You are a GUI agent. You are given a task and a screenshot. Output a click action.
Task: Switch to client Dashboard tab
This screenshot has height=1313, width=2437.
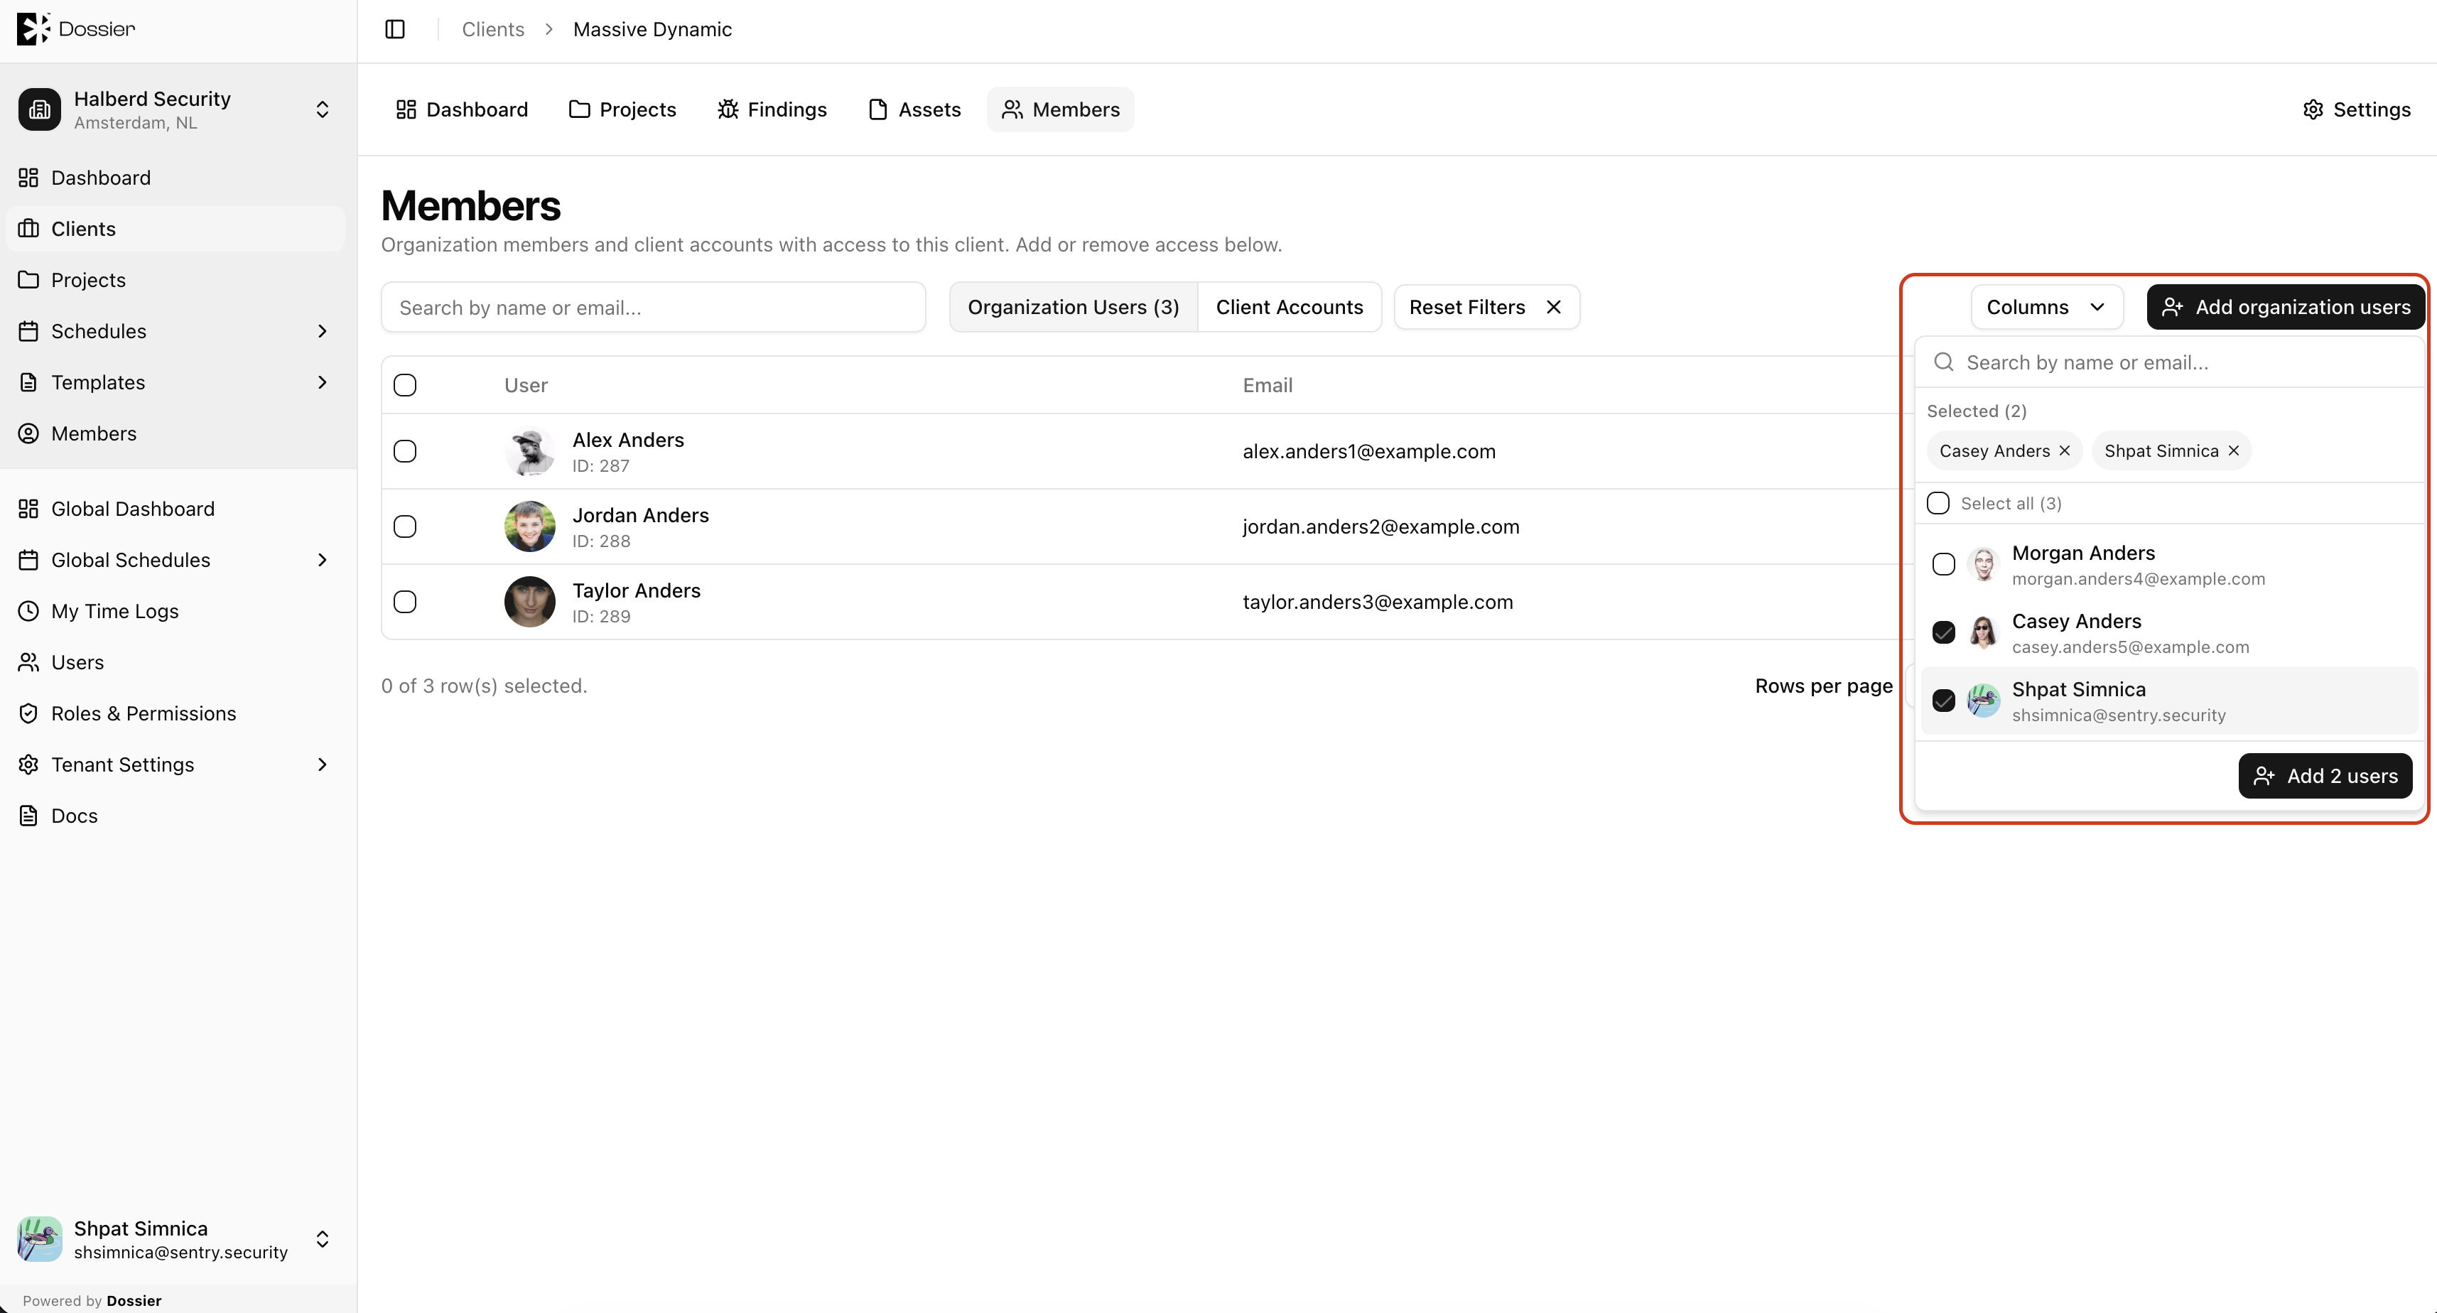pos(462,109)
